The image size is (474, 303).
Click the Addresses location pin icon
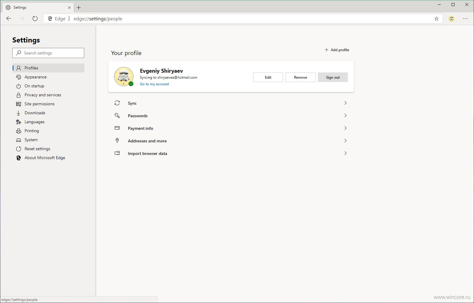click(117, 141)
